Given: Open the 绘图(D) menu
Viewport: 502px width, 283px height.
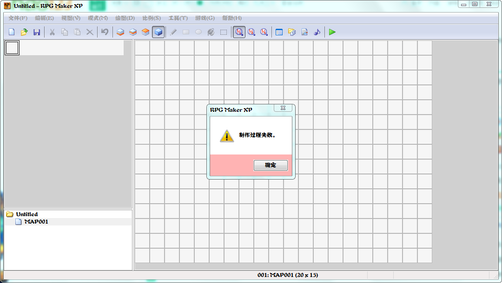Looking at the screenshot, I should 125,18.
